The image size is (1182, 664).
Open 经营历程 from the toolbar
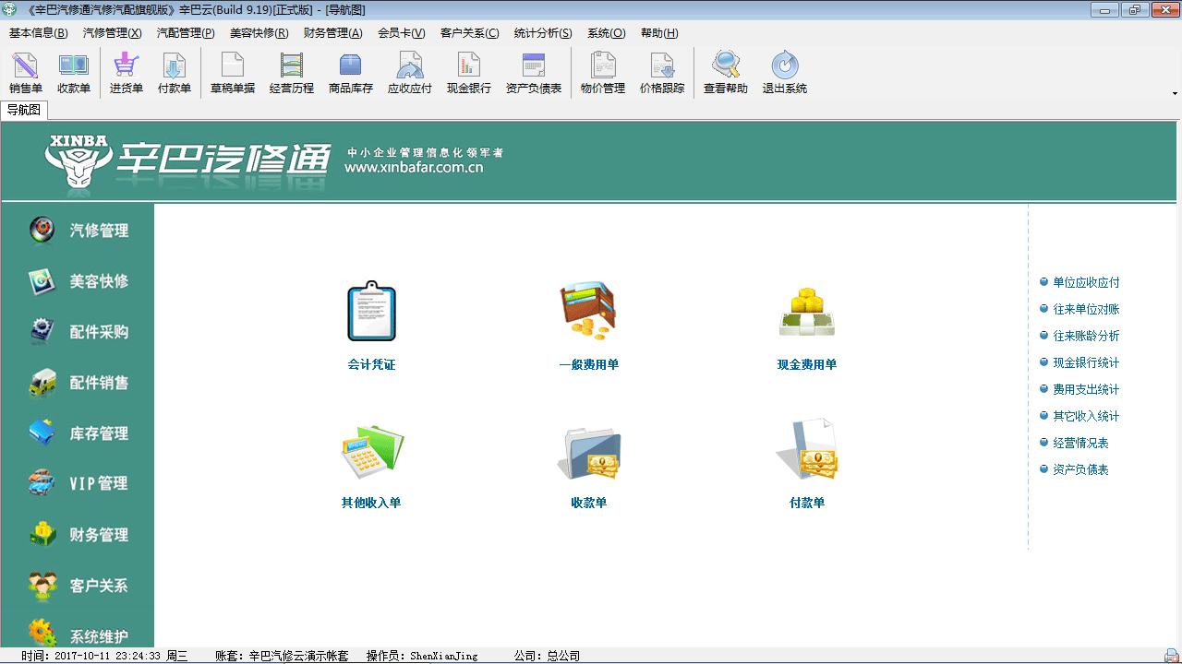pos(292,73)
